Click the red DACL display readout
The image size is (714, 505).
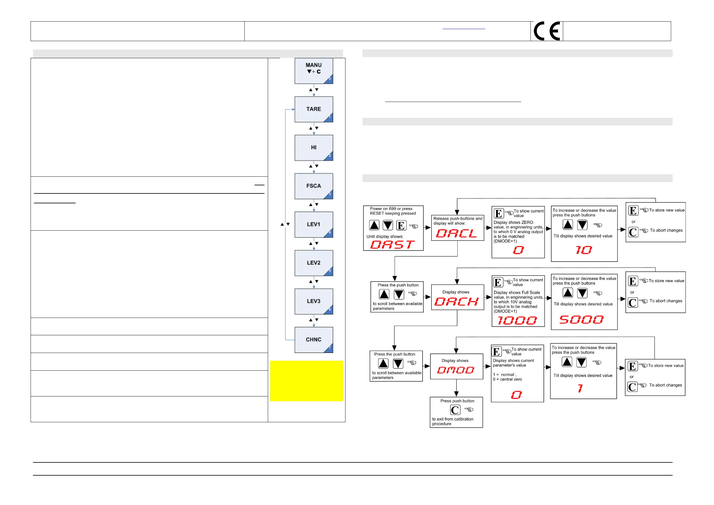[456, 233]
